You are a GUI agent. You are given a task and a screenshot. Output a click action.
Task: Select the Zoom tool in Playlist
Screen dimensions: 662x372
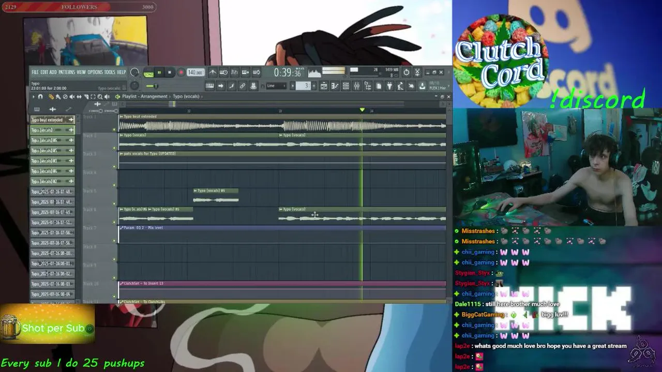pyautogui.click(x=100, y=97)
